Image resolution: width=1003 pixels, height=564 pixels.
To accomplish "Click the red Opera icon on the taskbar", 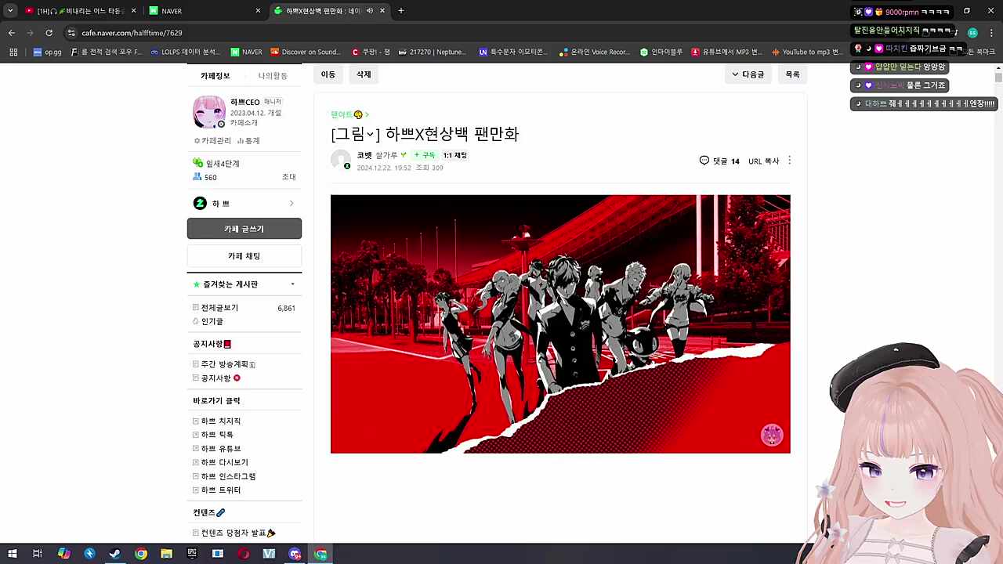I will tap(244, 554).
